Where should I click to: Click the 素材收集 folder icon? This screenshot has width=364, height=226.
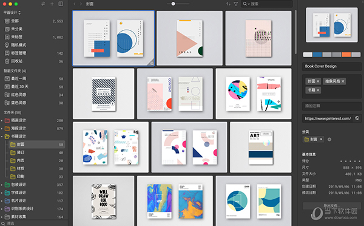pos(7,217)
